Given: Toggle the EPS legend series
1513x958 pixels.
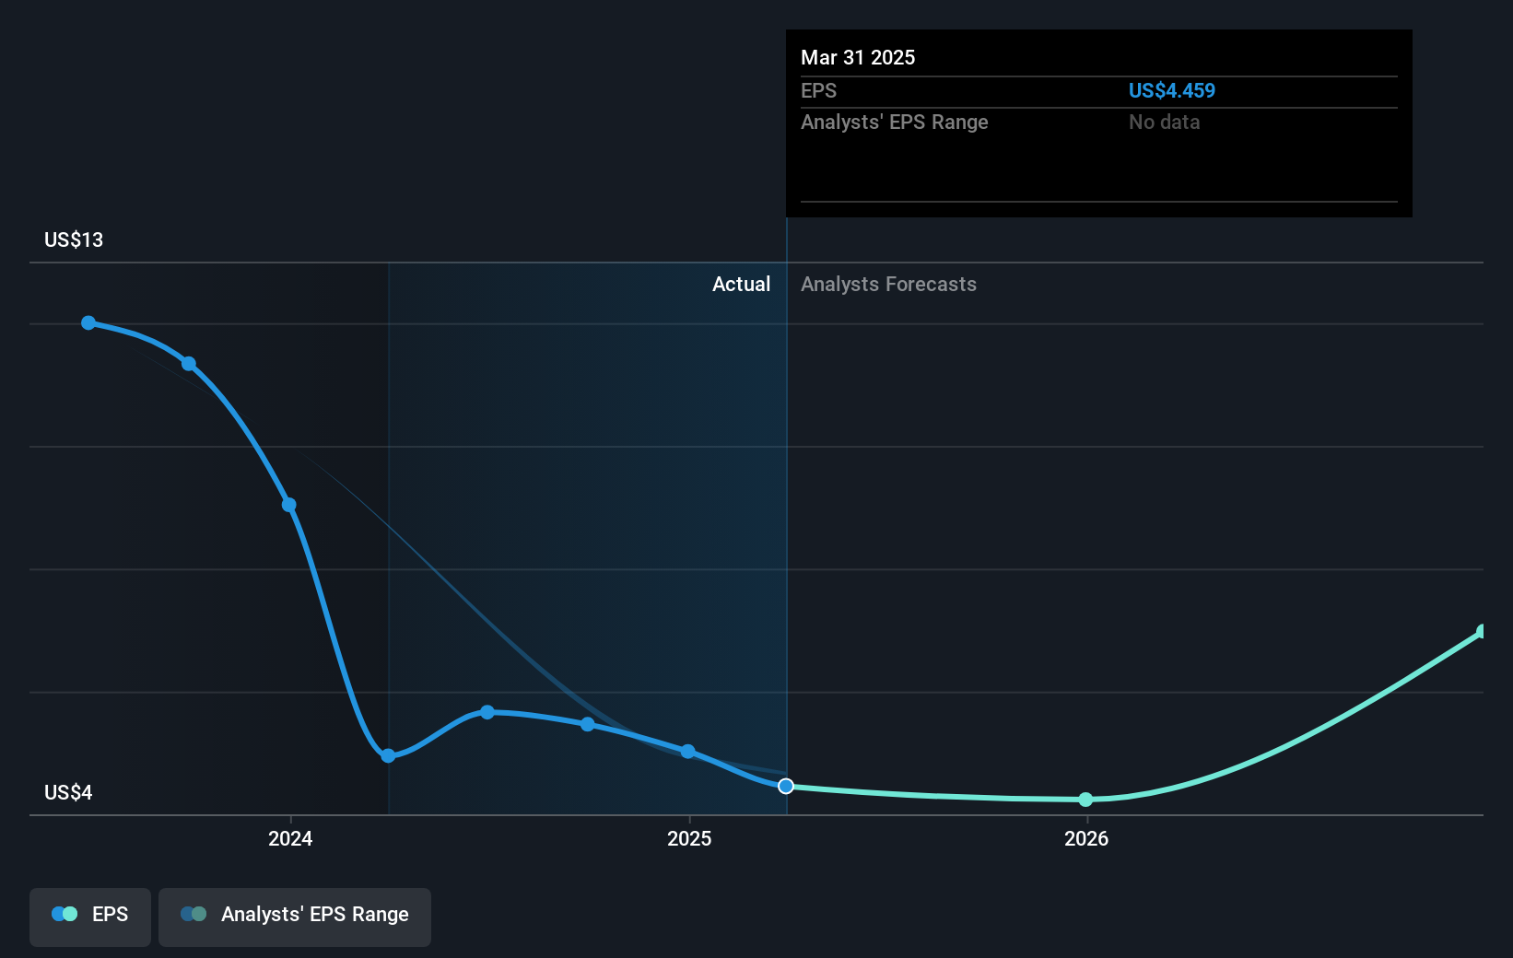Looking at the screenshot, I should [x=90, y=917].
